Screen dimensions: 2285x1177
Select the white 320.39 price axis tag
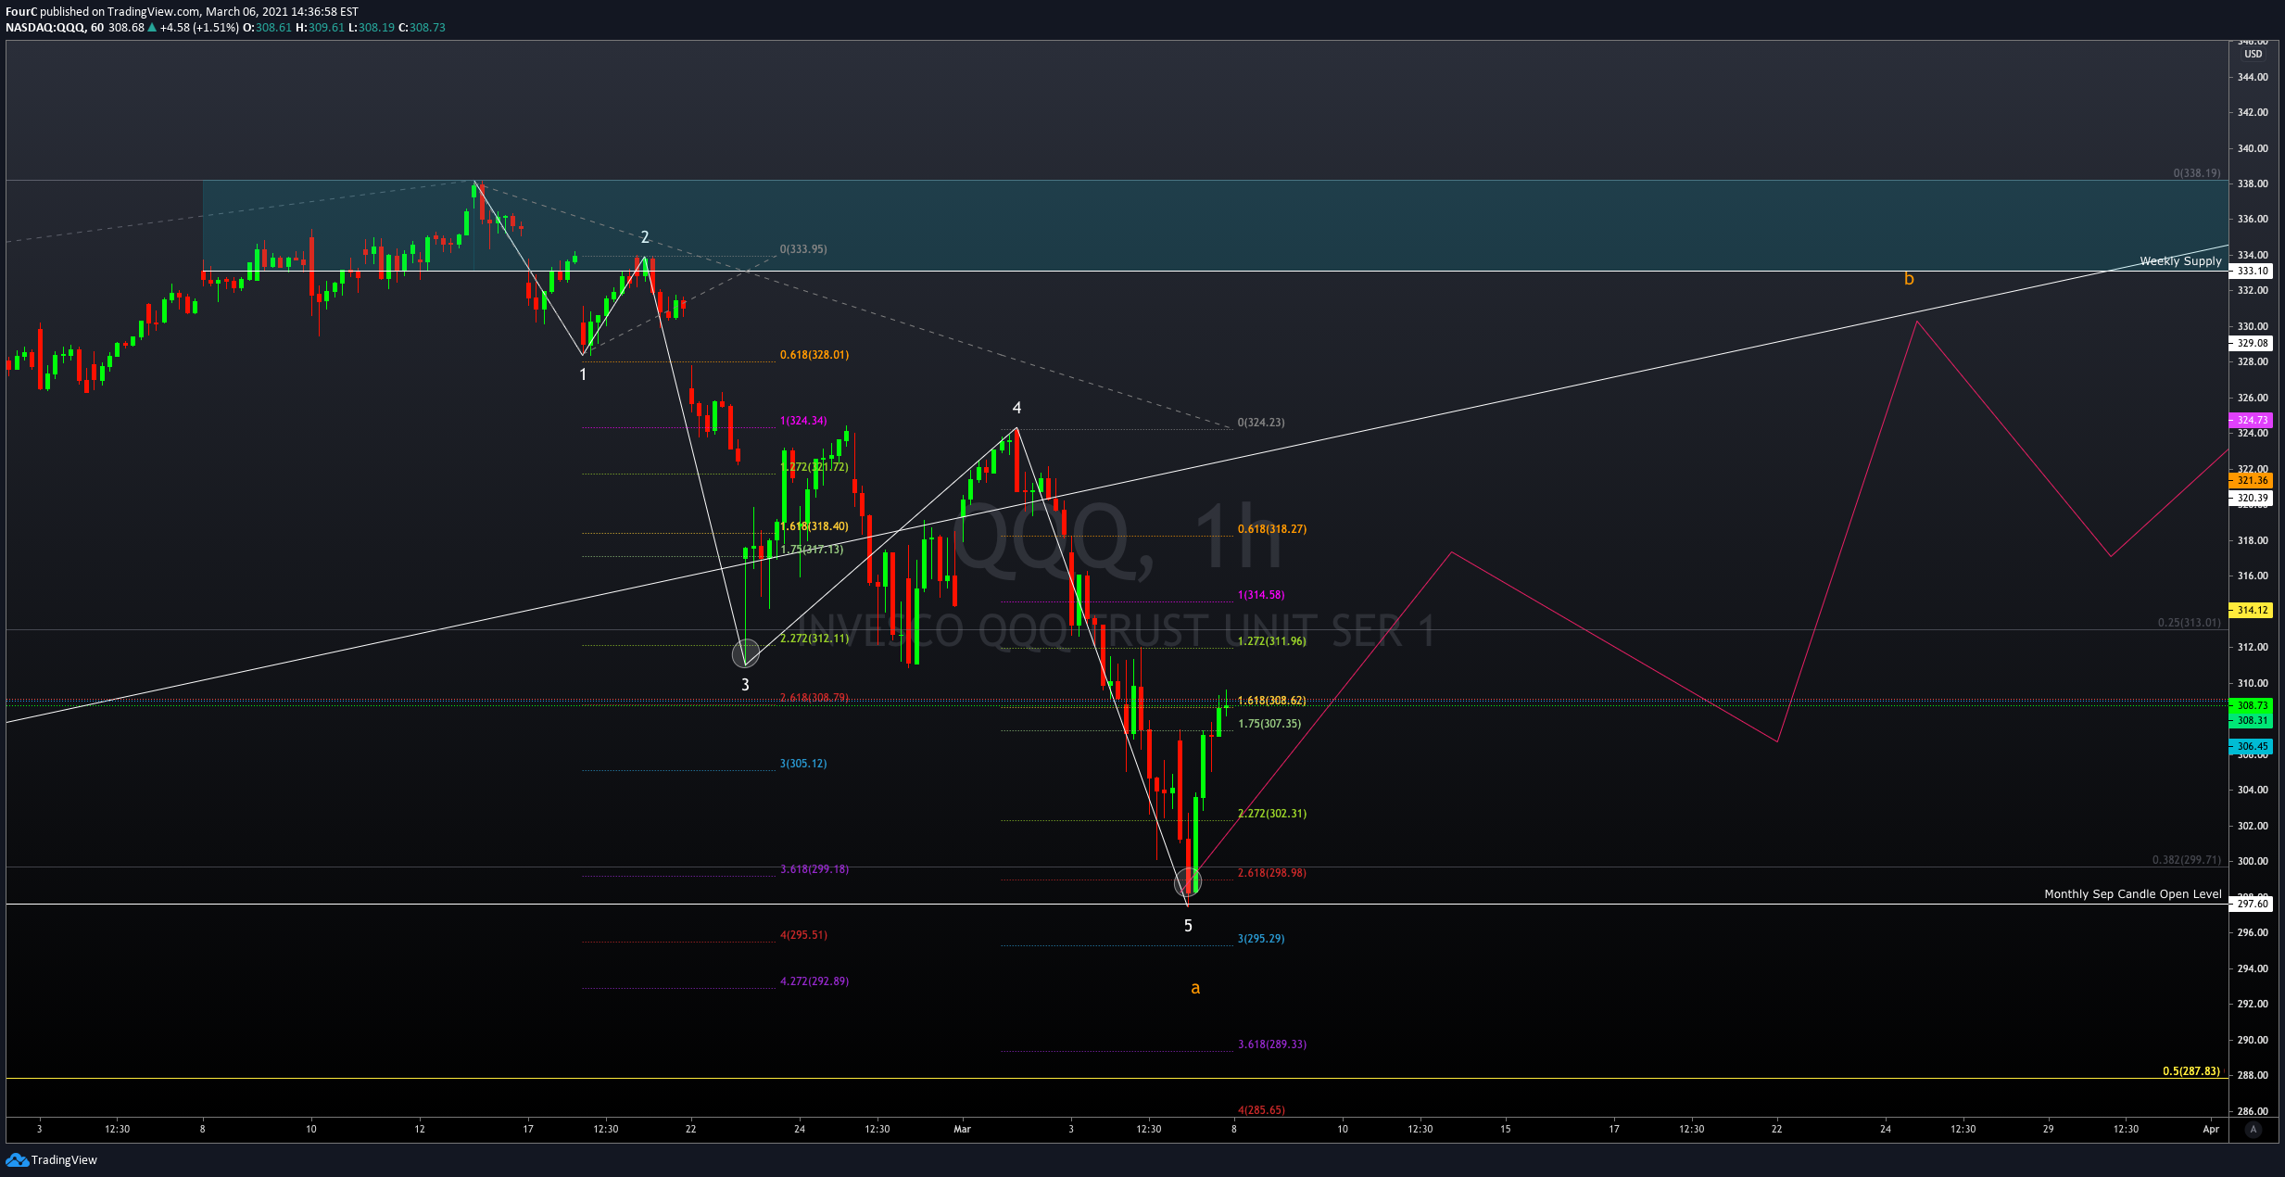coord(2251,498)
